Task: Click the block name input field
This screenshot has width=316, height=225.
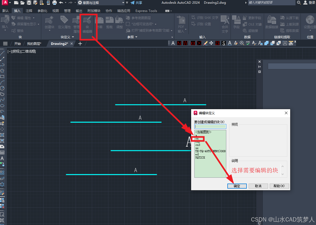Action: 210,126
